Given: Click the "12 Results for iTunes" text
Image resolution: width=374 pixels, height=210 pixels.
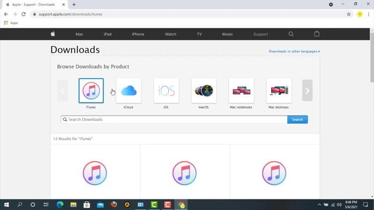Looking at the screenshot, I should click(x=72, y=139).
